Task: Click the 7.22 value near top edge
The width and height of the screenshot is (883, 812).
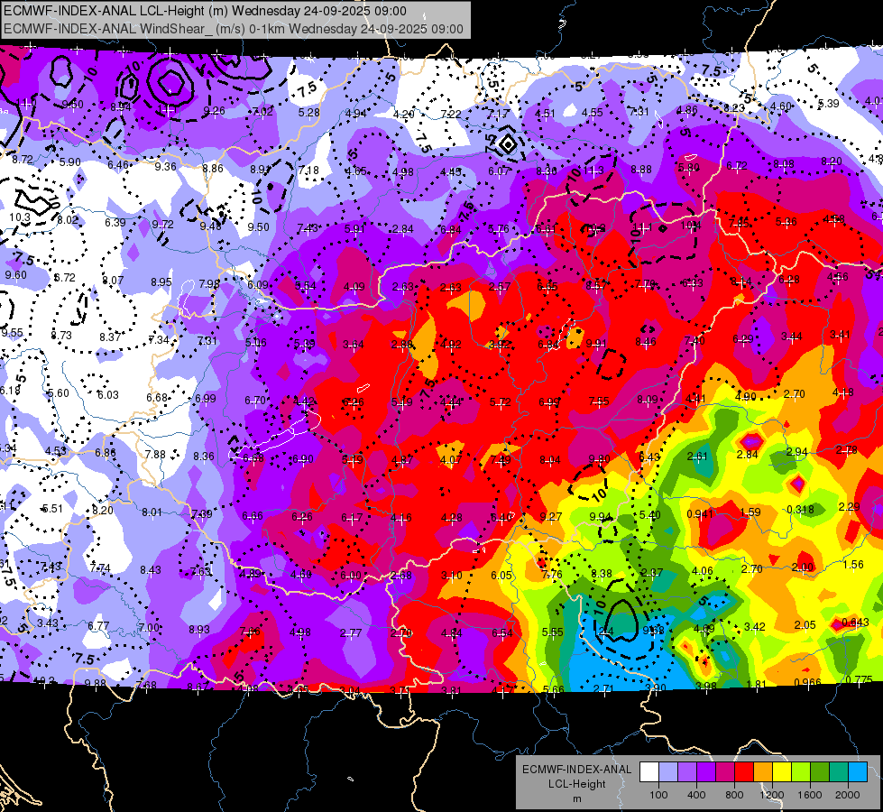Action: [x=451, y=115]
